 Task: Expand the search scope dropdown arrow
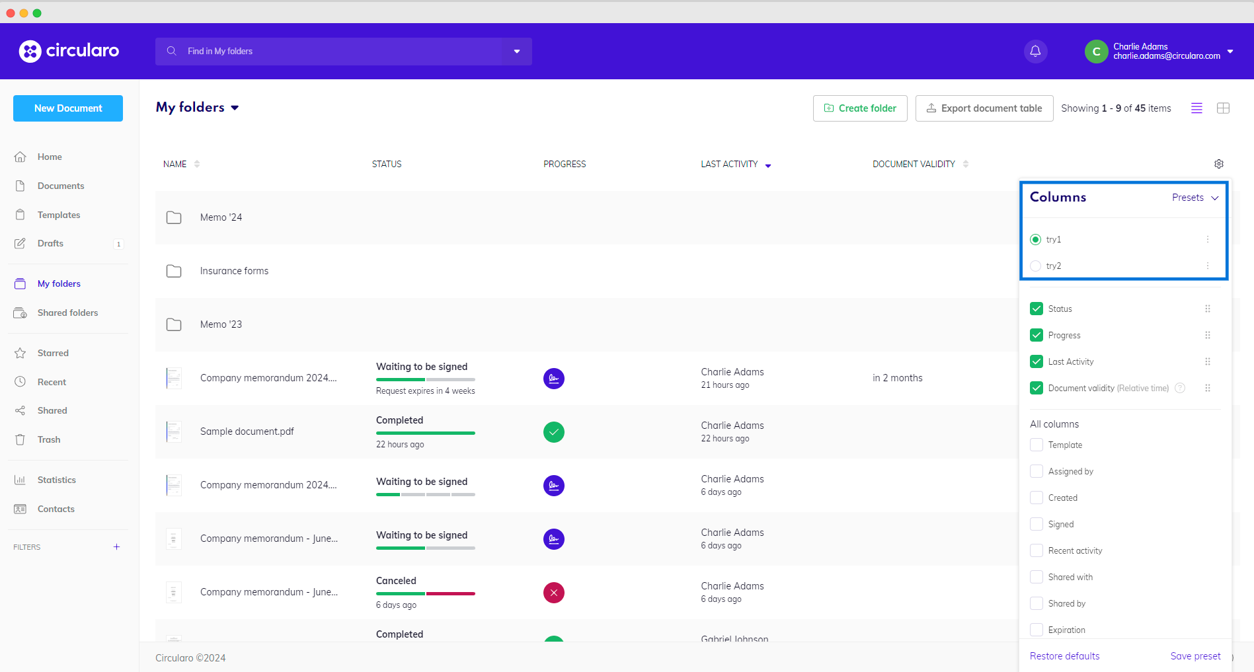pyautogui.click(x=517, y=52)
